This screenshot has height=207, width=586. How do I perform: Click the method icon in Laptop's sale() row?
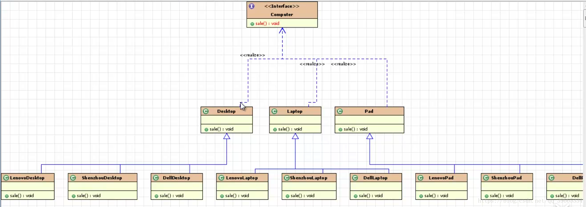click(275, 129)
